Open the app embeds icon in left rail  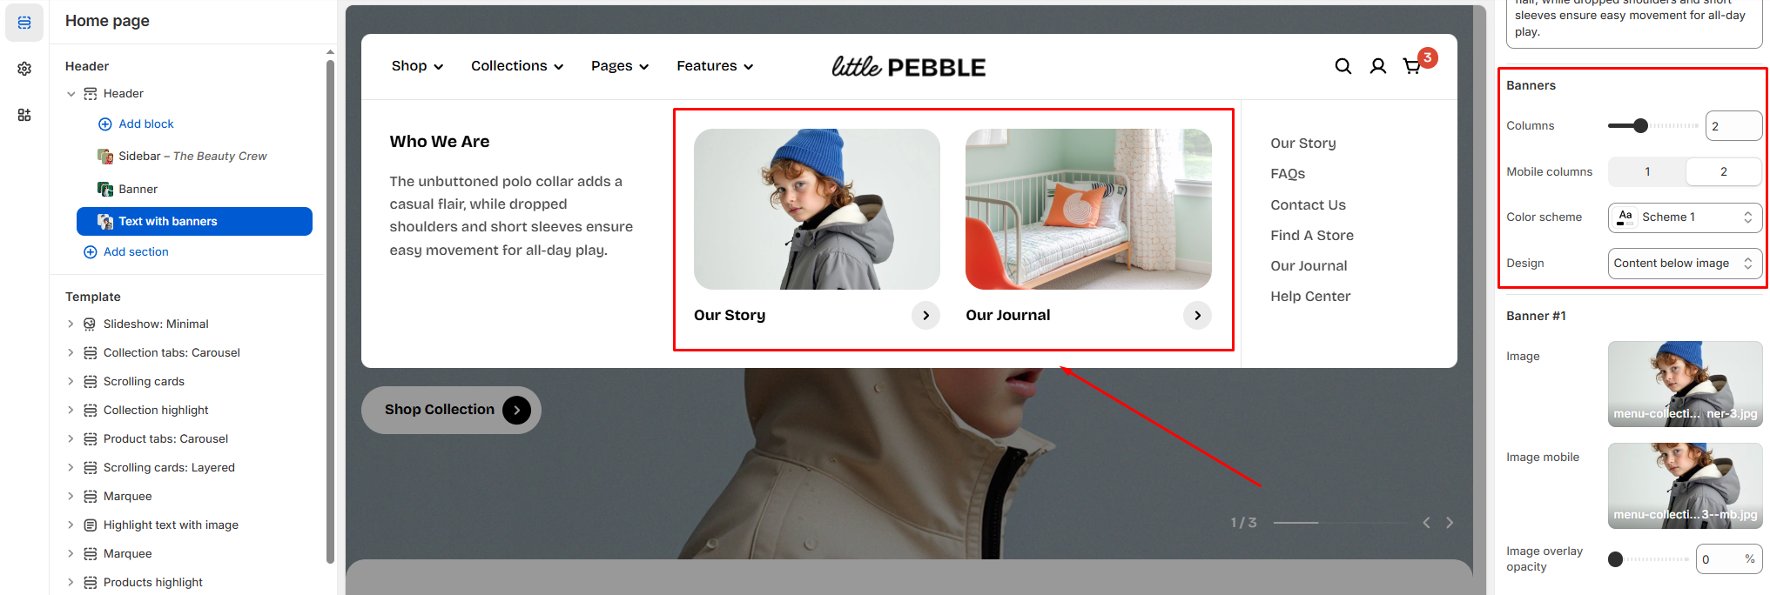point(24,115)
